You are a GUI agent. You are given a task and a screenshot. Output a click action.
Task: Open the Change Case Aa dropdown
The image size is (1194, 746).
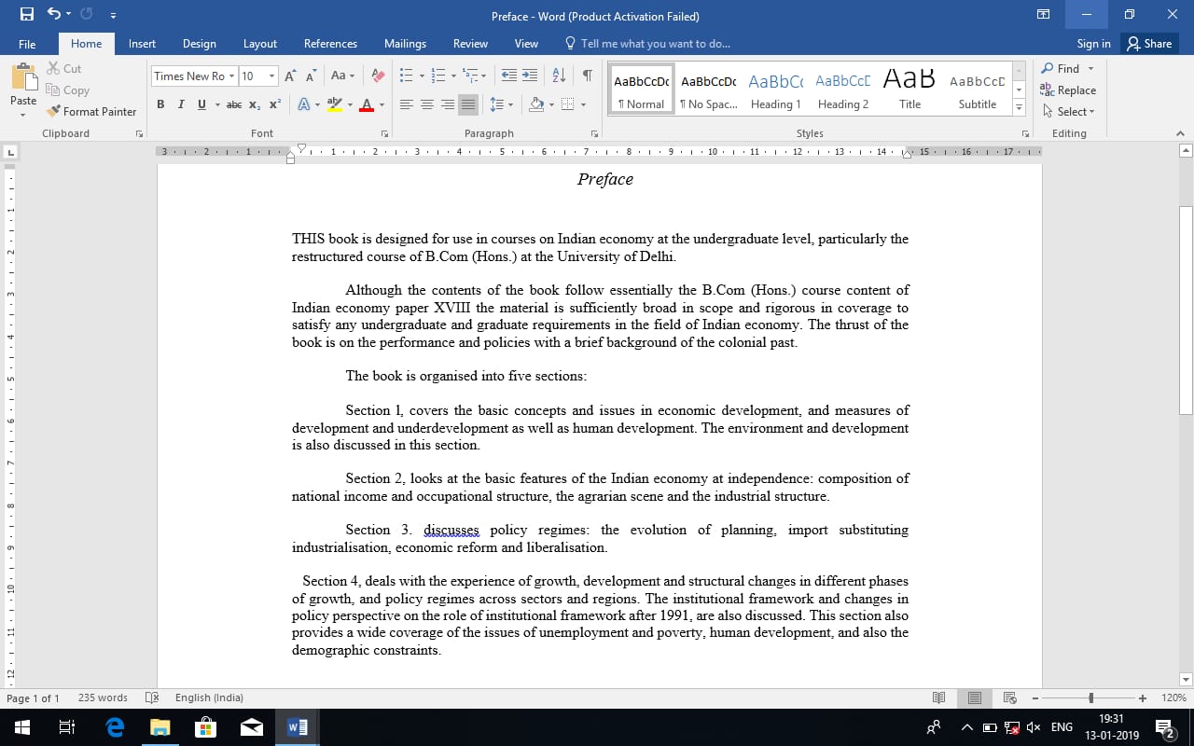coord(342,76)
